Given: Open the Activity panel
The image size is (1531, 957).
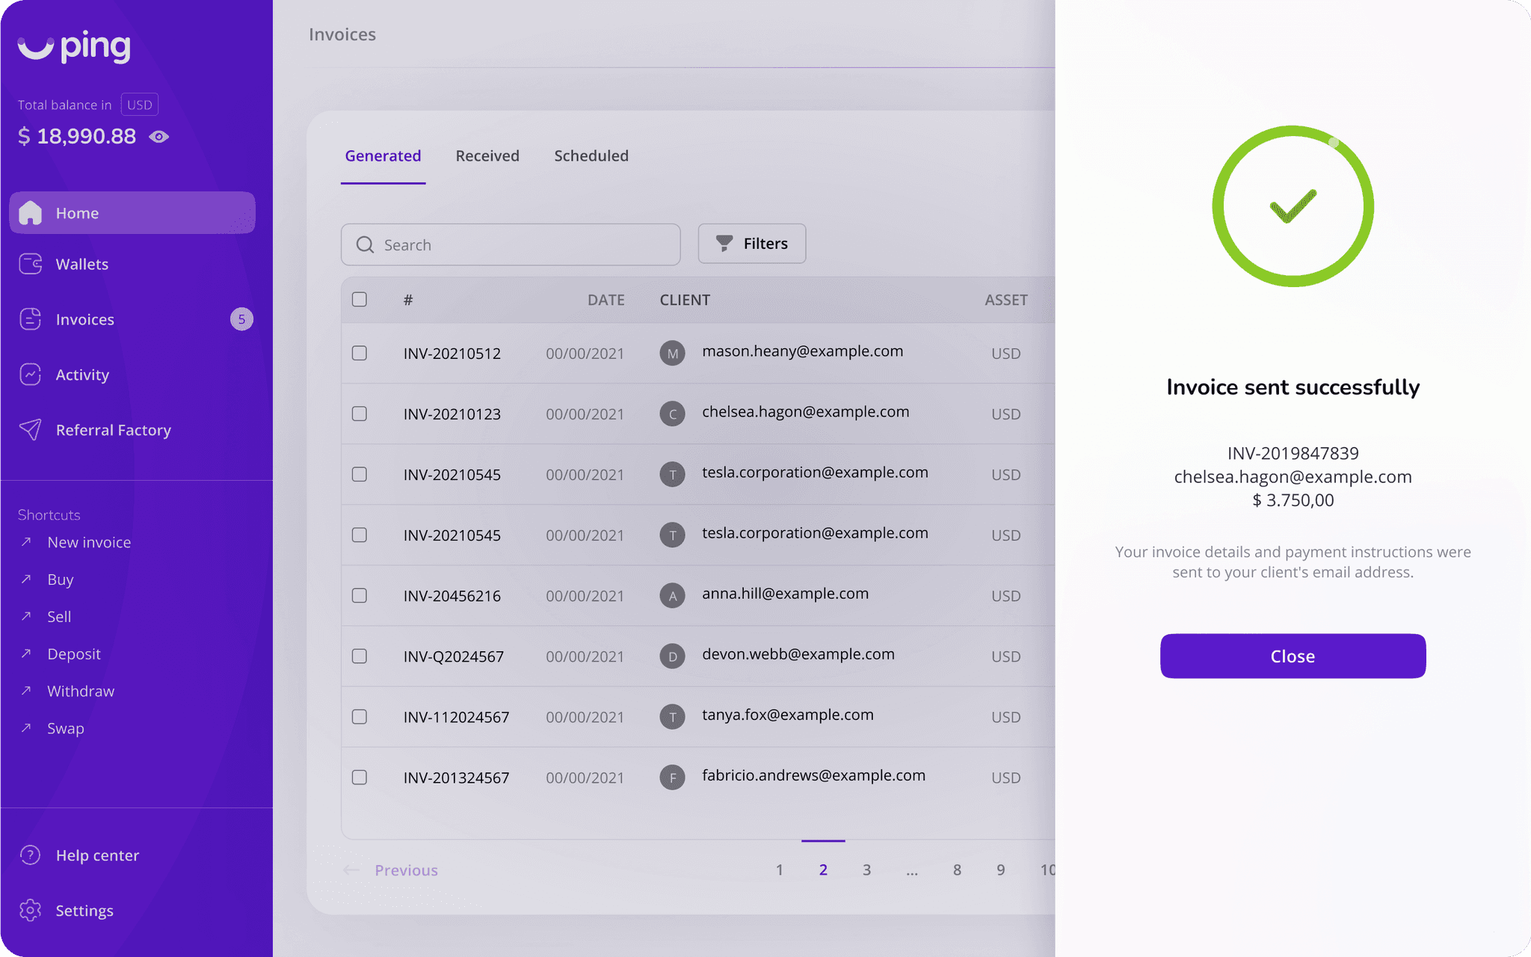Looking at the screenshot, I should tap(82, 375).
